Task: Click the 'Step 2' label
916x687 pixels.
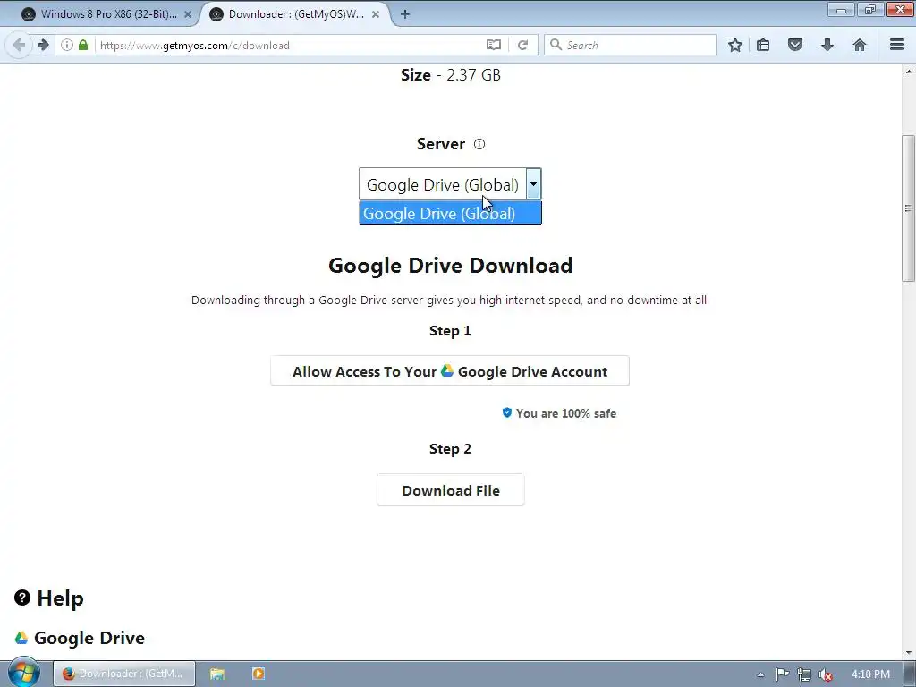Action: click(x=450, y=449)
